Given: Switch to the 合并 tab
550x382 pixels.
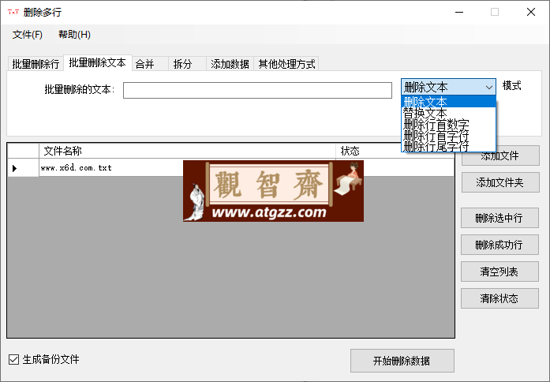Looking at the screenshot, I should pyautogui.click(x=150, y=64).
